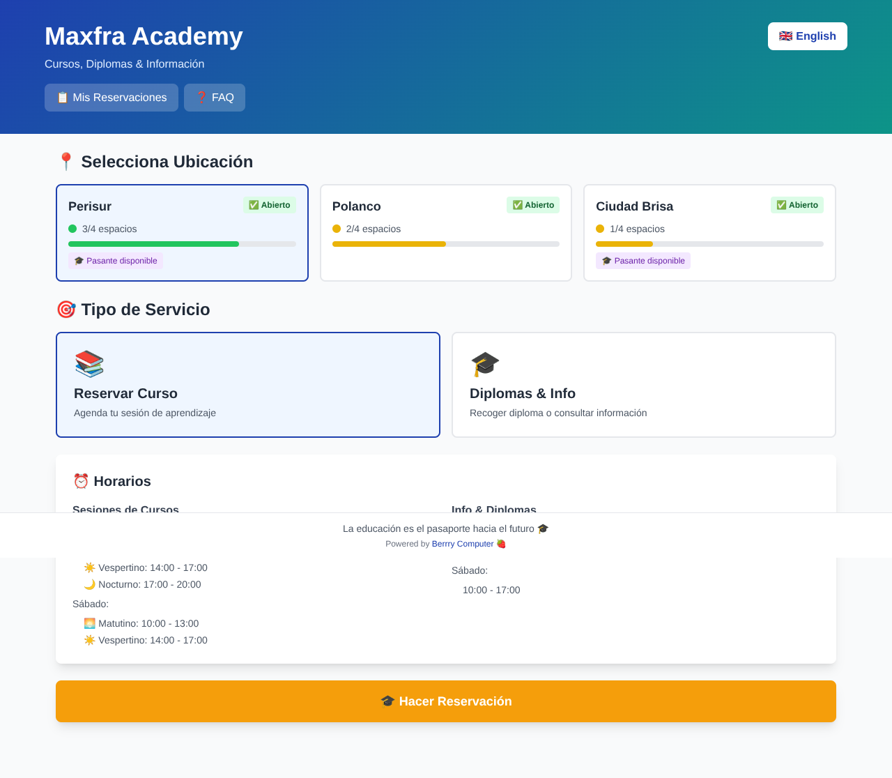
Task: Open the Berrry Computer link
Action: 462,544
